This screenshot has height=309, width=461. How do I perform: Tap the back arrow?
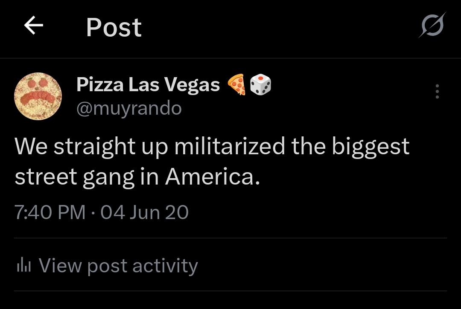coord(34,26)
